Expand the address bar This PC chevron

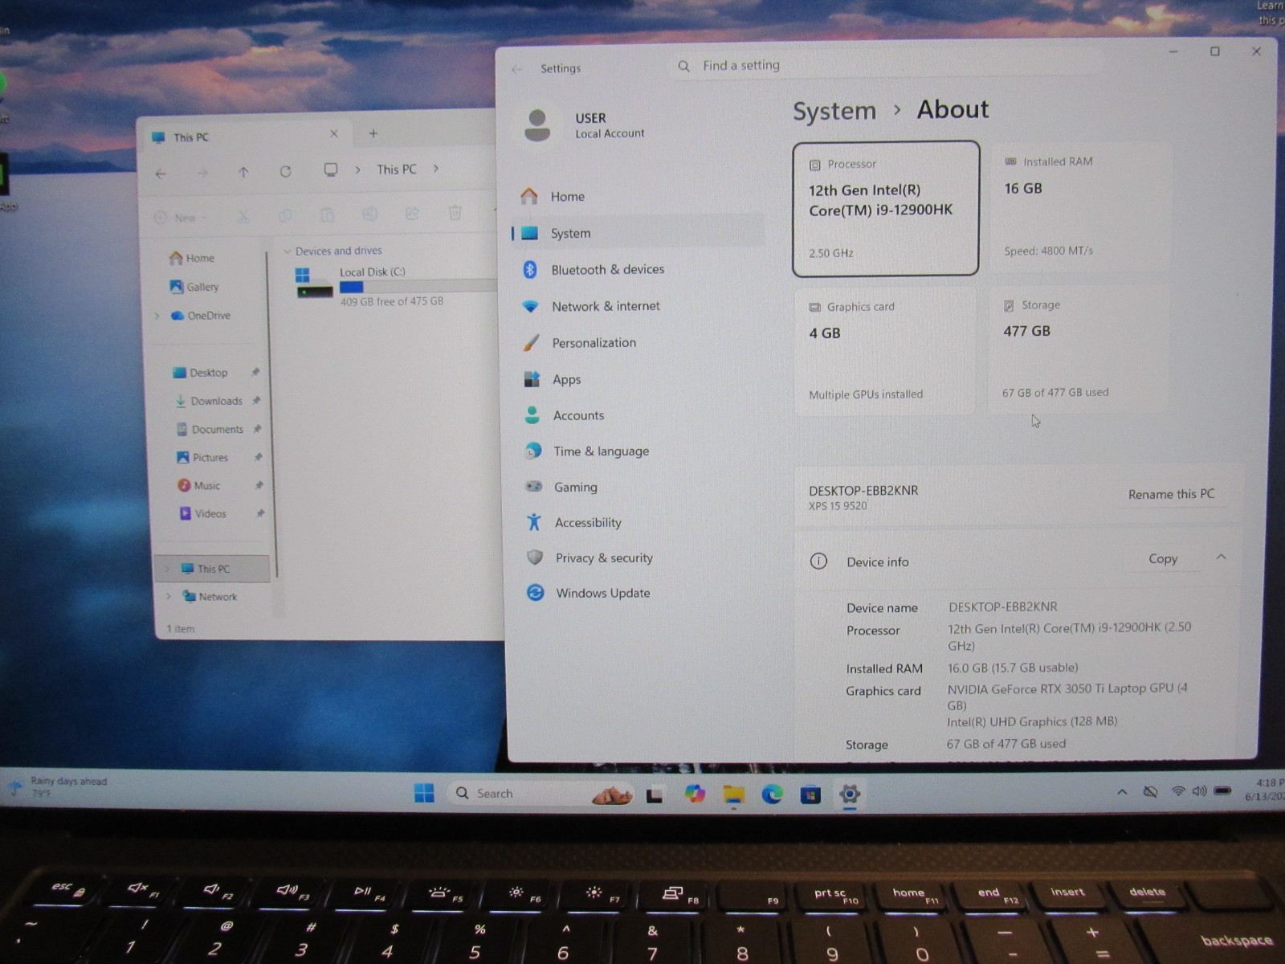click(x=436, y=169)
